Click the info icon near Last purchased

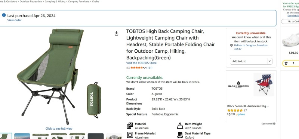pyautogui.click(x=4, y=15)
